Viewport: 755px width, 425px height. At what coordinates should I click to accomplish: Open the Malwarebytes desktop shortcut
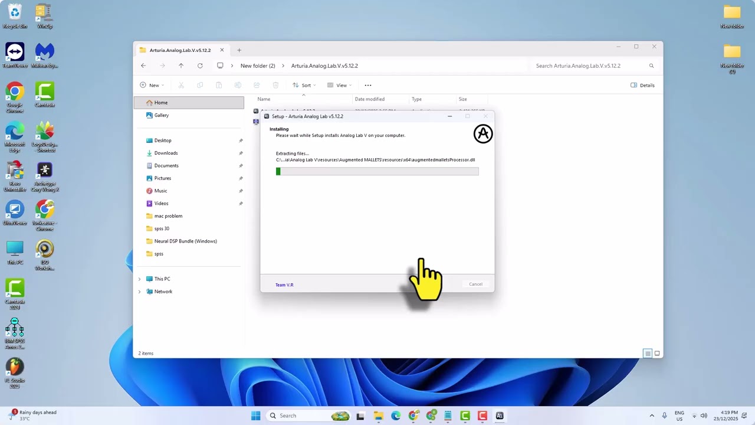pos(44,55)
